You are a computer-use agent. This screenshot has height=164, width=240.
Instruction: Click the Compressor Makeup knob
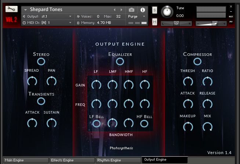pyautogui.click(x=188, y=127)
